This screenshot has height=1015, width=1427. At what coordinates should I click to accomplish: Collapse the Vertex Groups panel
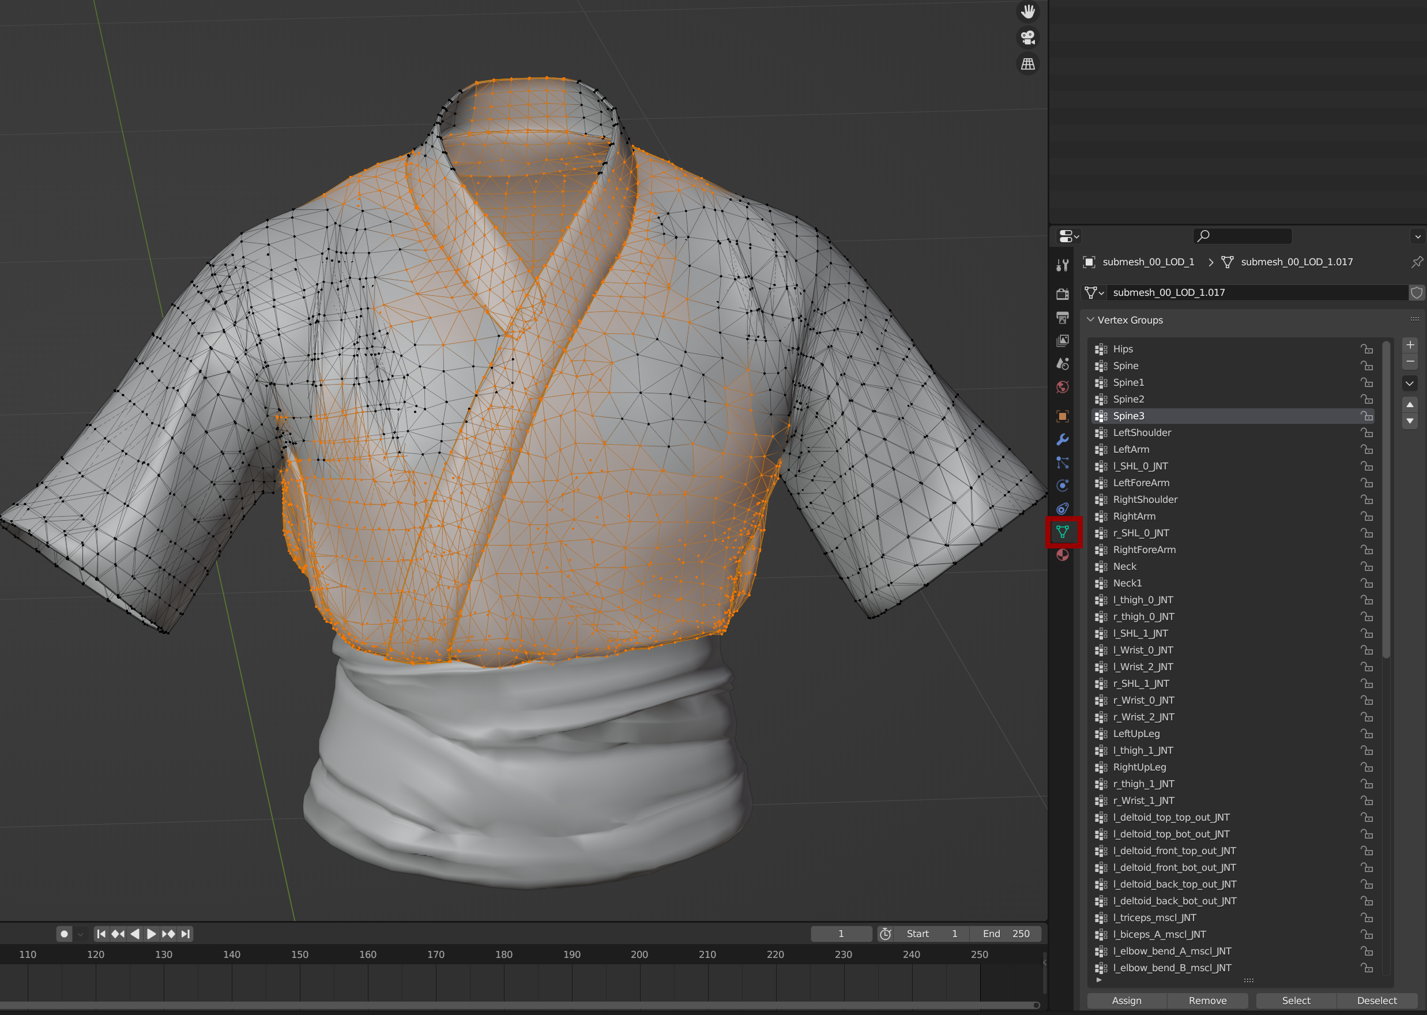click(1091, 320)
